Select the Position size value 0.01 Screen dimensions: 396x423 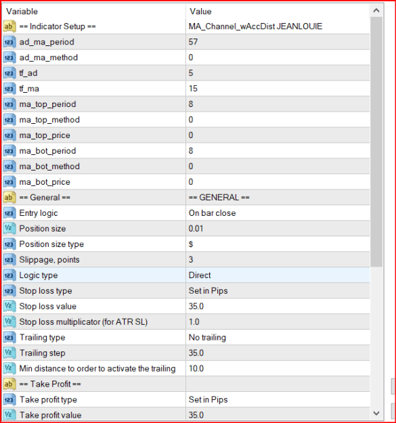[x=278, y=229]
